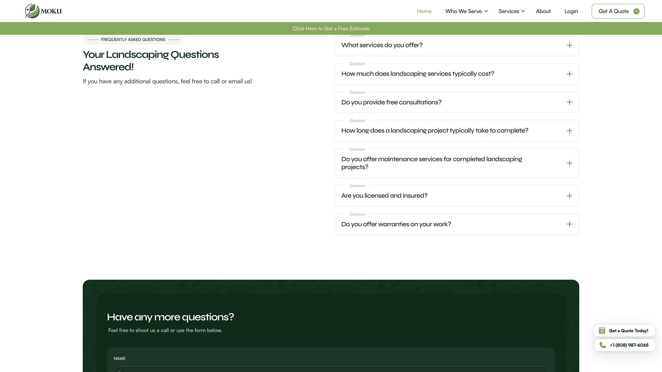The width and height of the screenshot is (662, 372).
Task: Open the Who We Serve dropdown
Action: tap(466, 11)
